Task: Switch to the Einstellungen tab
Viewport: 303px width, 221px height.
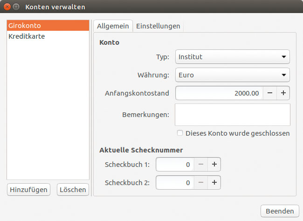Action: (x=158, y=26)
